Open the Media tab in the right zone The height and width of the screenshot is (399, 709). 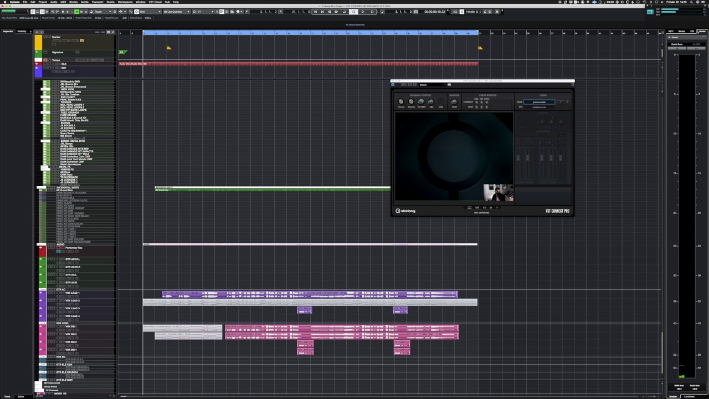(682, 31)
